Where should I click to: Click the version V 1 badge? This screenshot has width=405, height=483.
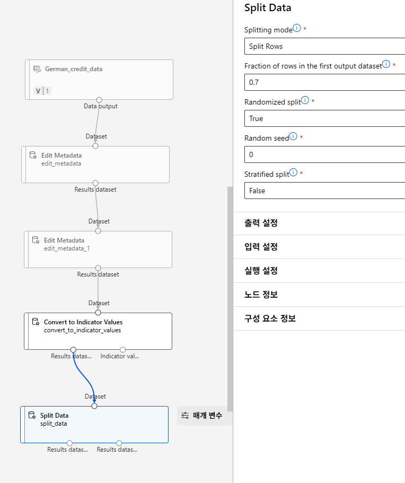coord(42,91)
